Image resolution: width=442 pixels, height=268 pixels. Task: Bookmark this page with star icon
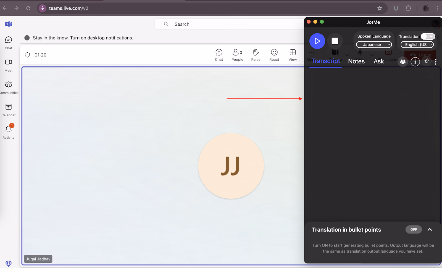tap(380, 8)
